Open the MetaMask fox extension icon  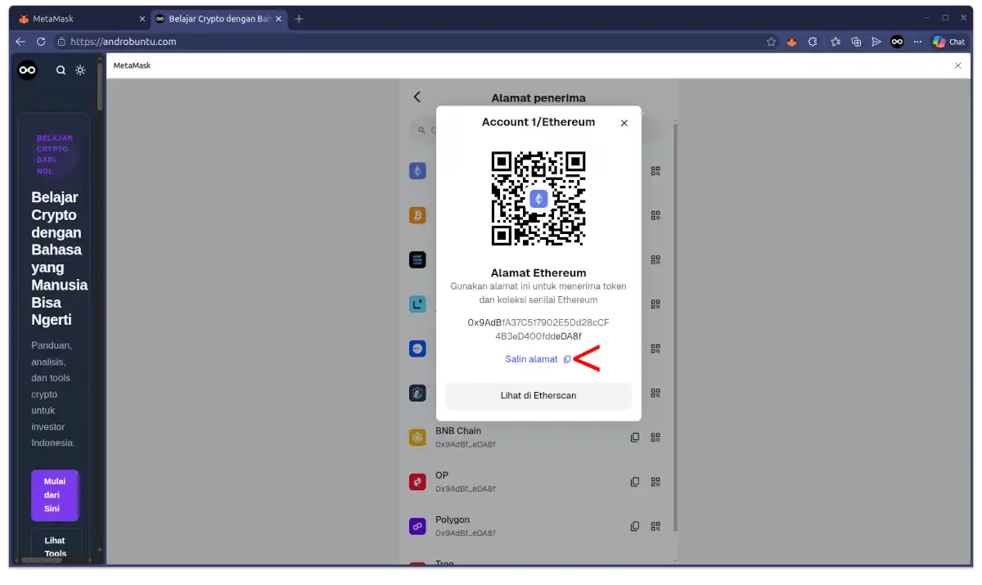coord(792,42)
